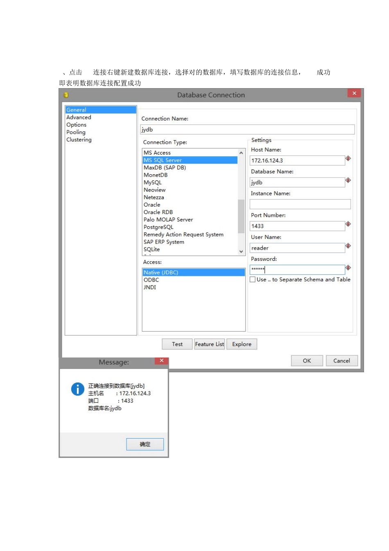Click the Feature List button
This screenshot has height=551, width=389.
point(209,344)
